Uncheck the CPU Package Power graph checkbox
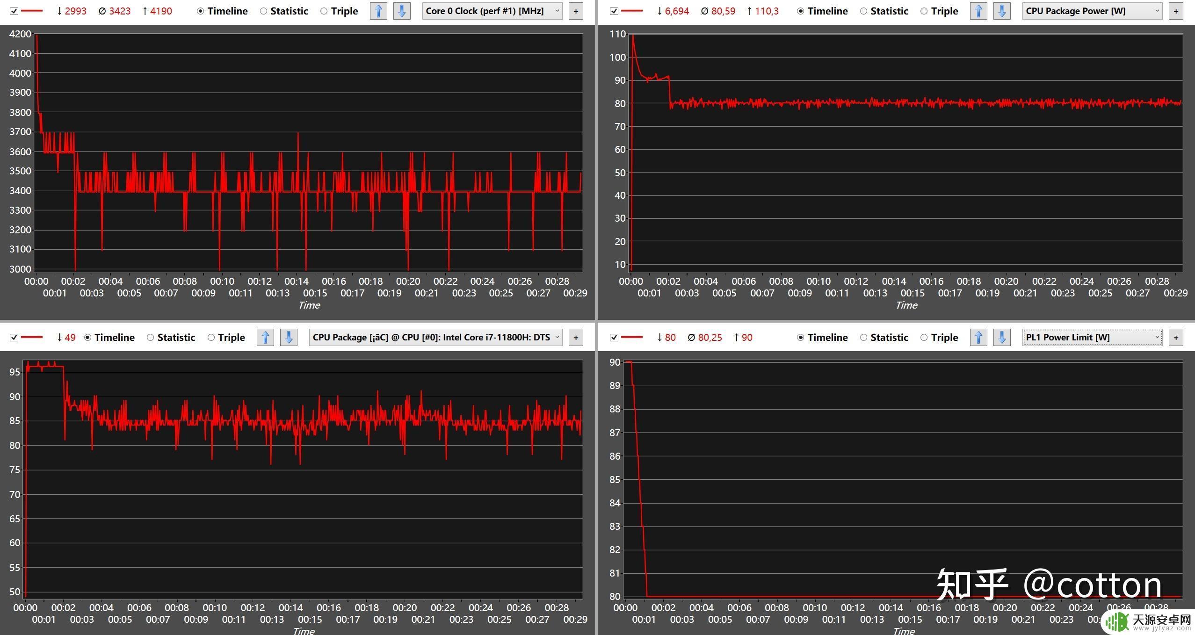1195x635 pixels. point(614,11)
